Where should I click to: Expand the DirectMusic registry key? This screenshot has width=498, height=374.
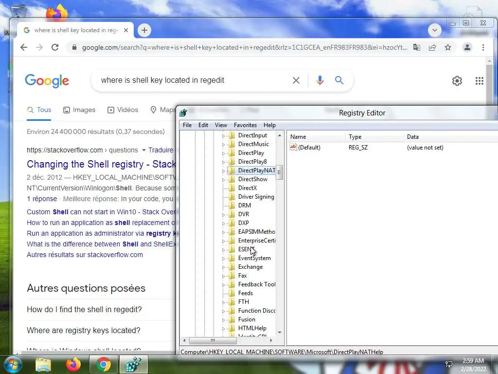click(223, 145)
